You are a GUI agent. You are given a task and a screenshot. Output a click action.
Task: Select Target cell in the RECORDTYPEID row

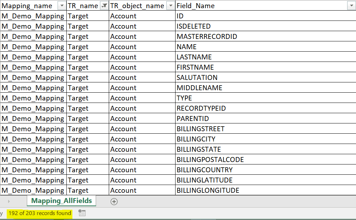click(x=88, y=108)
